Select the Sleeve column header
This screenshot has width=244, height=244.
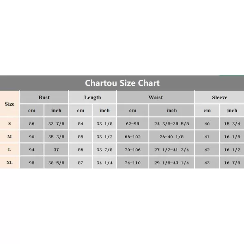(x=220, y=97)
